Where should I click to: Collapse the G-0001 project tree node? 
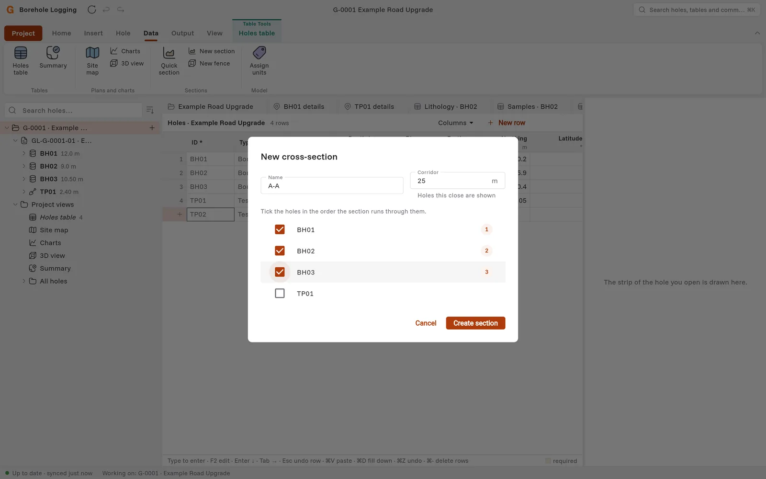[x=7, y=128]
